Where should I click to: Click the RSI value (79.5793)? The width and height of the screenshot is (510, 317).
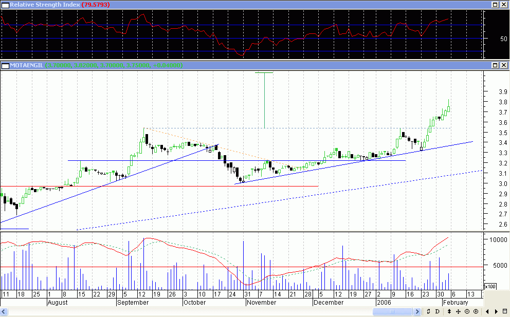pos(95,5)
